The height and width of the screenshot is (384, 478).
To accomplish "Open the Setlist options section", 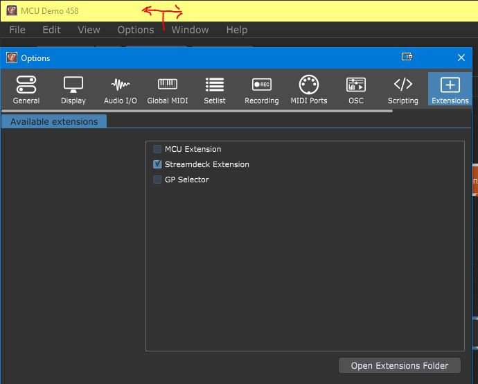I will (215, 89).
